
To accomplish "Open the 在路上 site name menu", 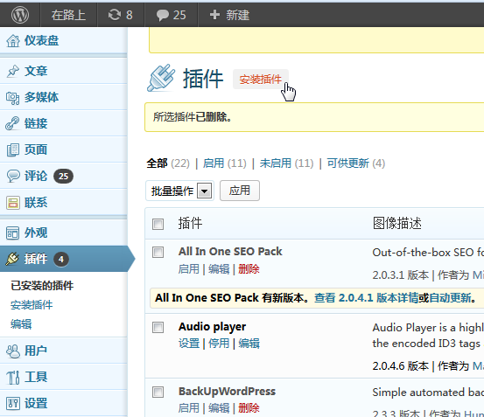I will 68,15.
